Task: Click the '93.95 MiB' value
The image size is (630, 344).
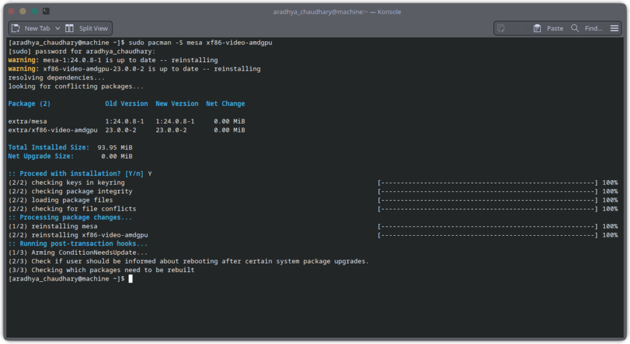Action: (x=115, y=148)
